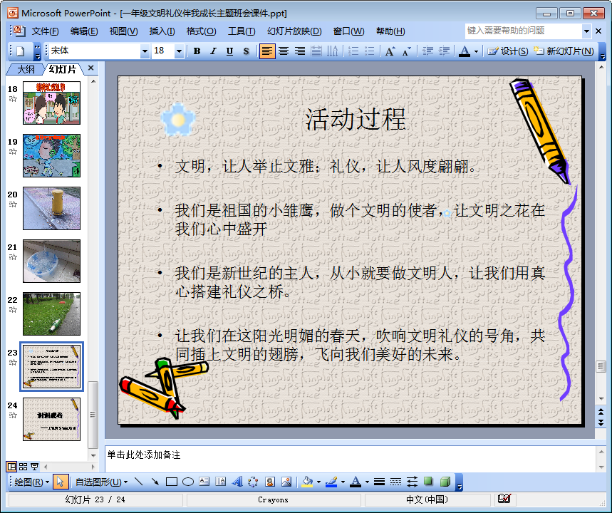
Task: Click the 3-D style icon
Action: point(445,482)
